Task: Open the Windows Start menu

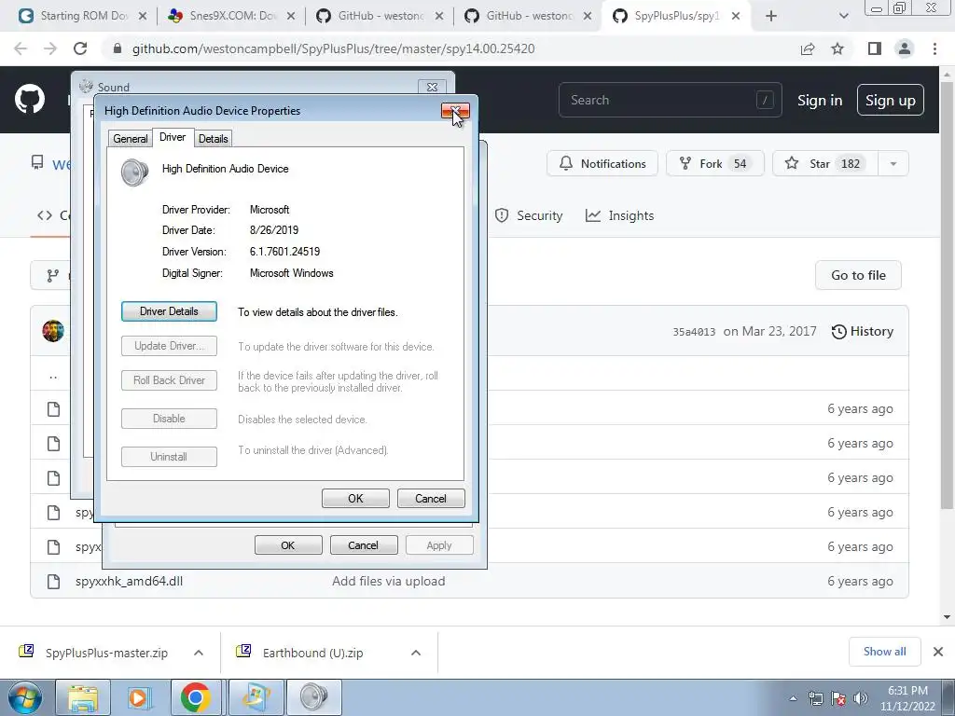Action: [25, 697]
